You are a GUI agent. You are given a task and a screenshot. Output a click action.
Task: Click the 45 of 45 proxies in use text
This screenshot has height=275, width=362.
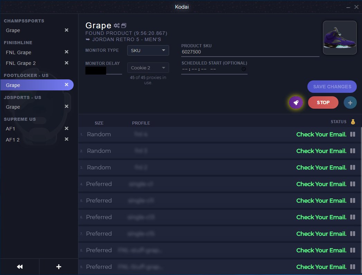(x=148, y=80)
